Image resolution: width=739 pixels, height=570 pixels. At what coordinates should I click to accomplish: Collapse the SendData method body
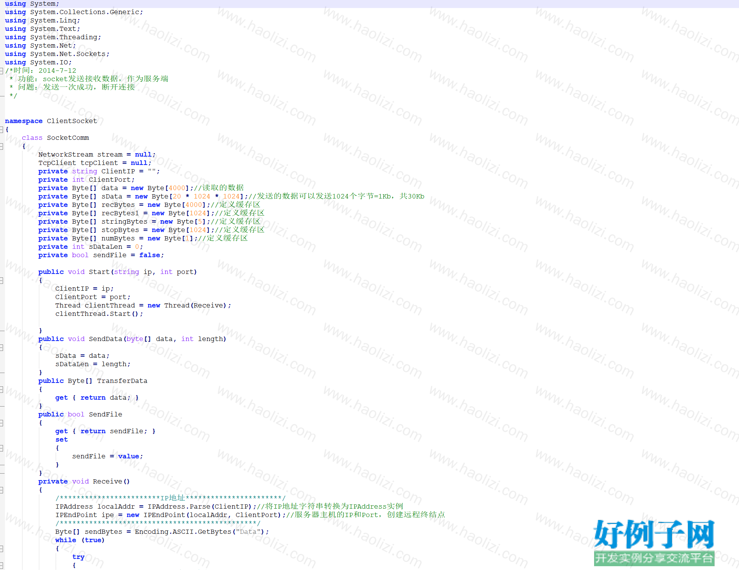click(2, 347)
